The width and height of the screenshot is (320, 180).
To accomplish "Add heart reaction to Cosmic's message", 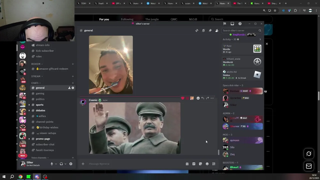I will point(183,98).
